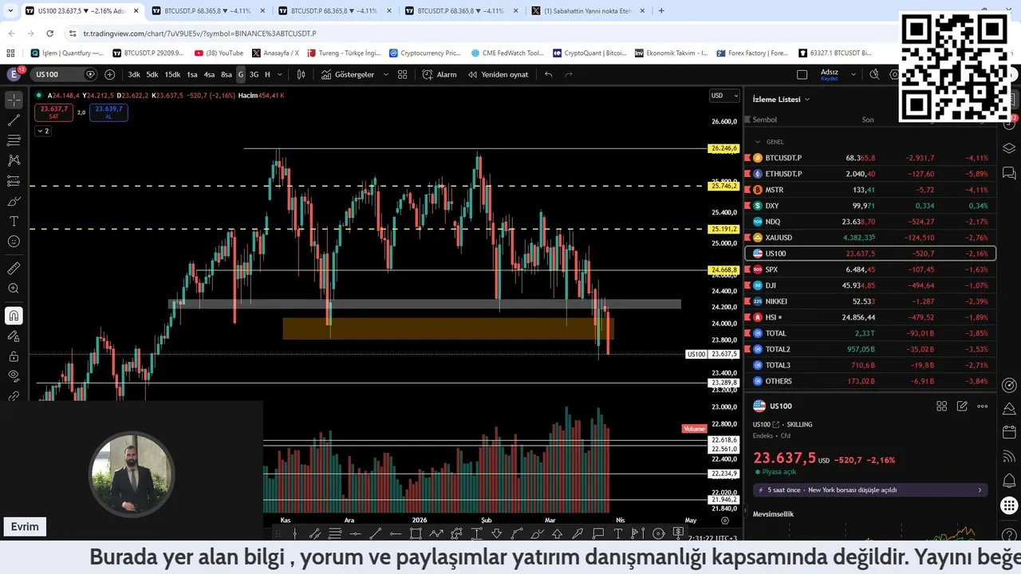Viewport: 1021px width, 574px height.
Task: Click the SAT sell button 23.637,7
Action: [54, 112]
